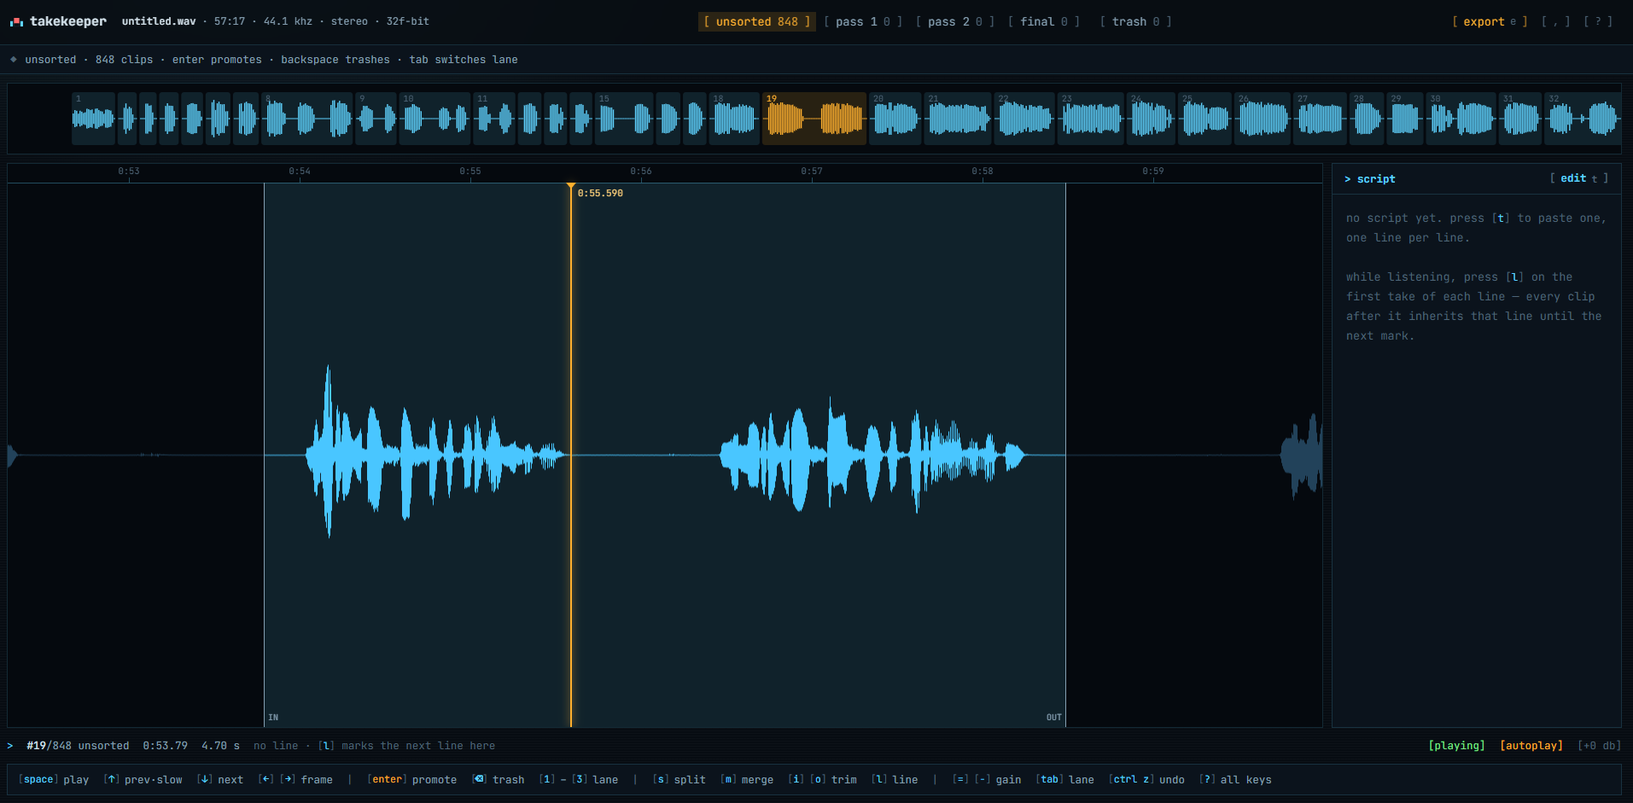1633x803 pixels.
Task: Select the highlighted clip 19 thumbnail
Action: click(814, 119)
